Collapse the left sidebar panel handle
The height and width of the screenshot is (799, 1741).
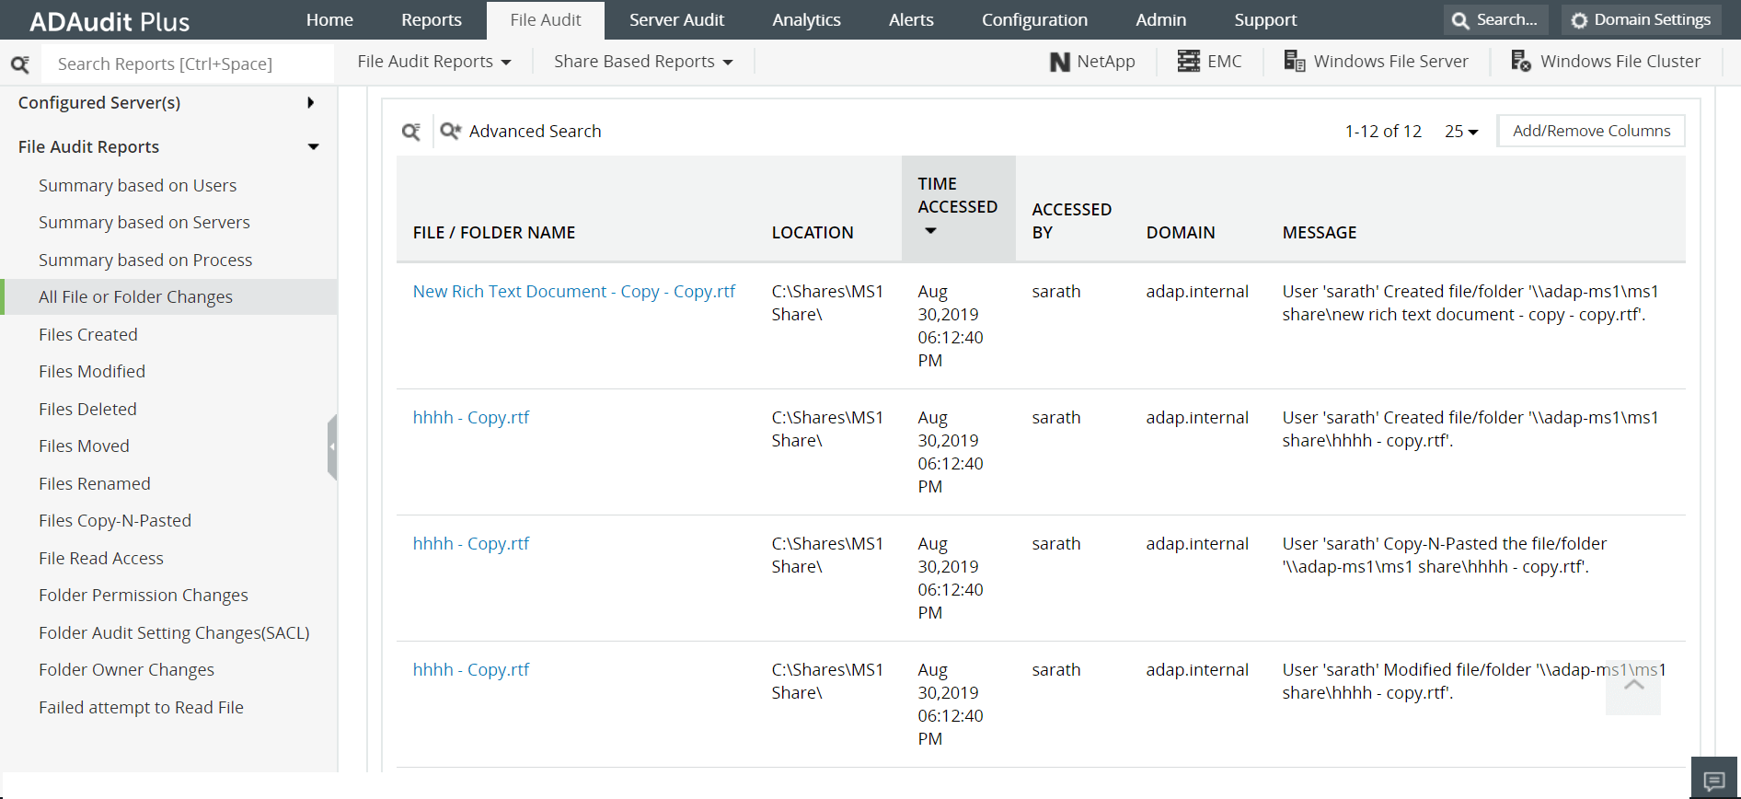click(x=332, y=446)
